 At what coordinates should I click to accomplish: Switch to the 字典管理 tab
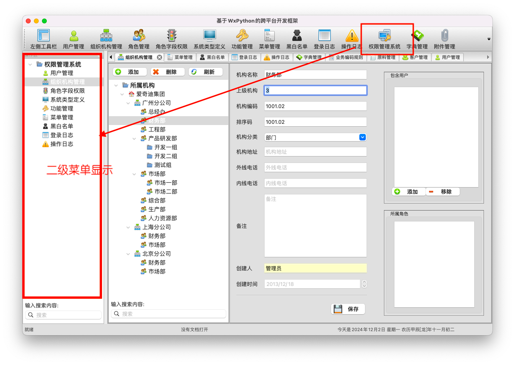pyautogui.click(x=309, y=57)
